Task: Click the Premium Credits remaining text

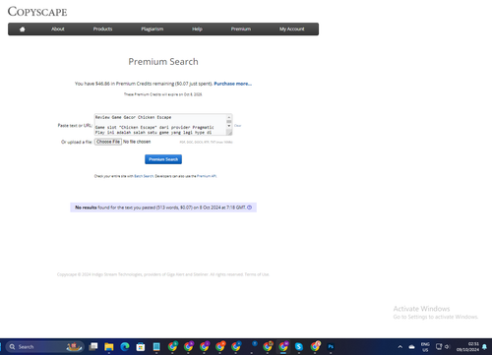Action: click(144, 84)
